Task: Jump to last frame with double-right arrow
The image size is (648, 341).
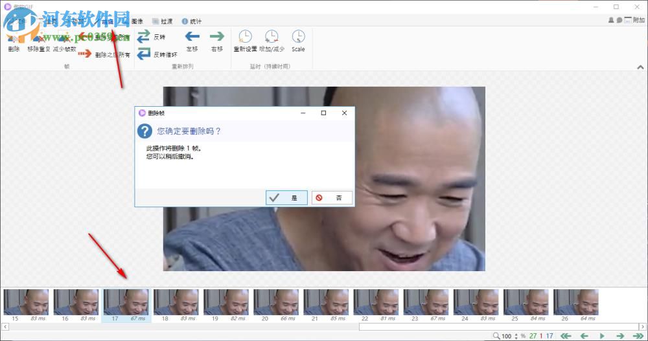Action: (638, 336)
